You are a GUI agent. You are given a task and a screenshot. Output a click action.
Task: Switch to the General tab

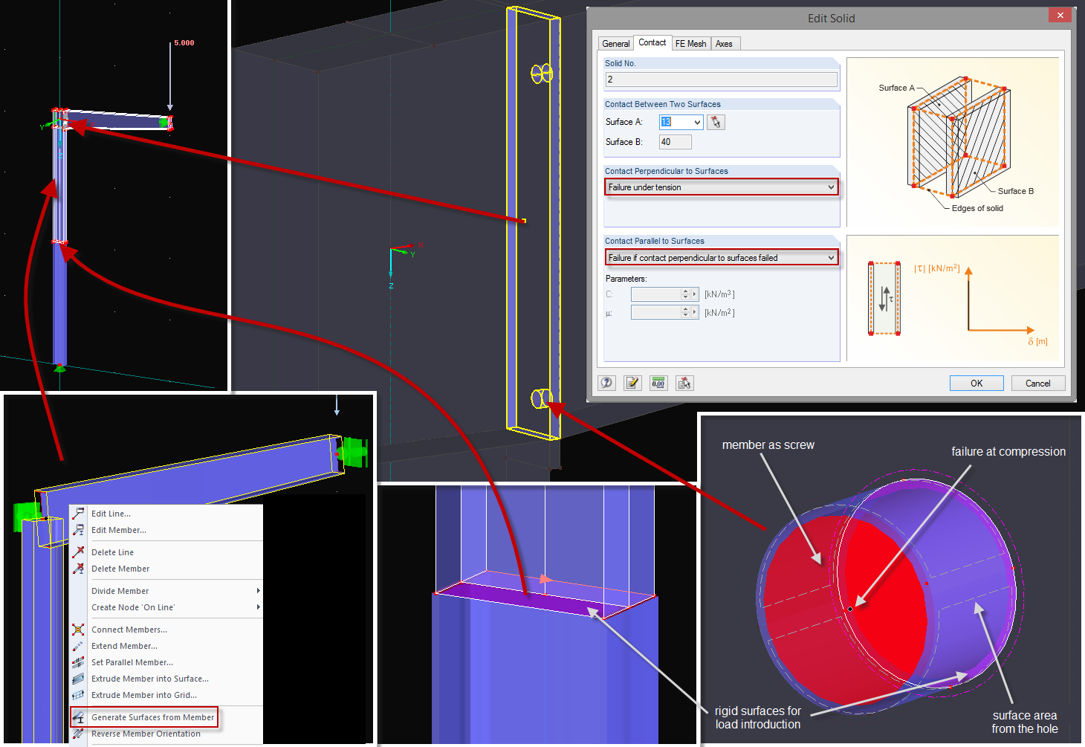point(615,43)
